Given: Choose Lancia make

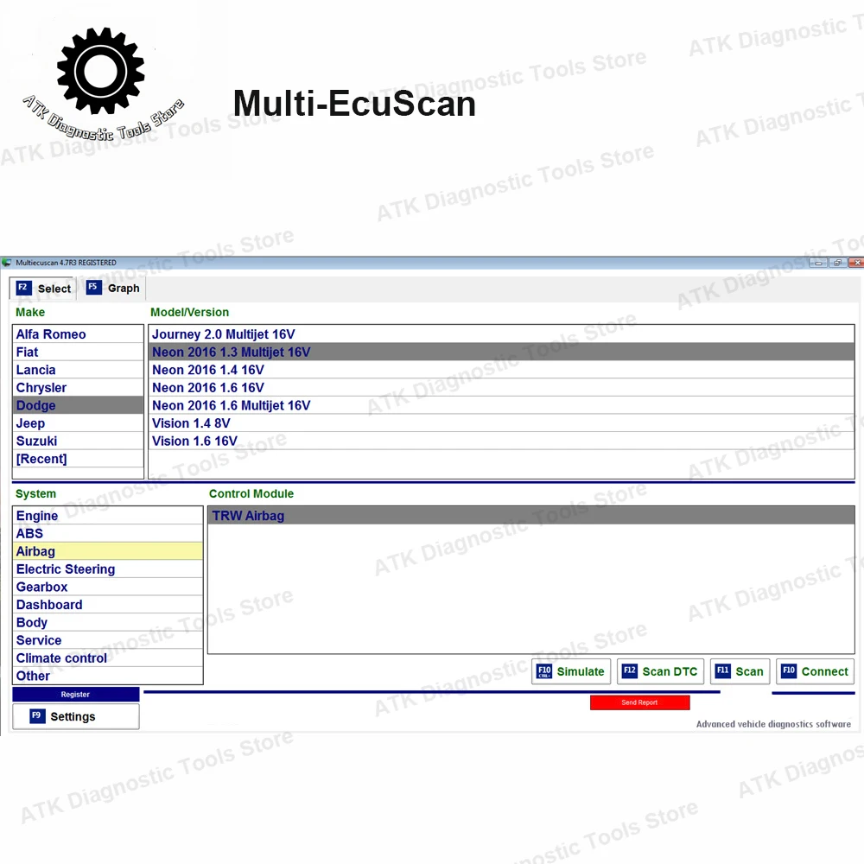Looking at the screenshot, I should tap(78, 370).
